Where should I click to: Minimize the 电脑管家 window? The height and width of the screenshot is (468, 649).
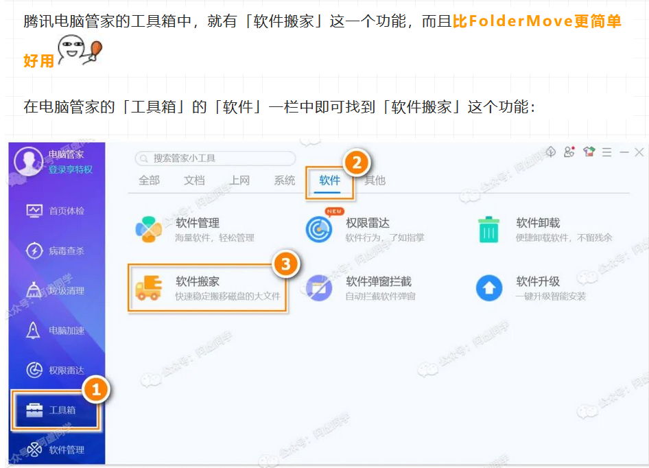click(624, 152)
